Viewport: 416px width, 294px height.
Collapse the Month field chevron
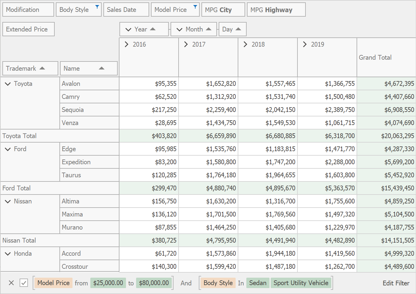click(179, 29)
